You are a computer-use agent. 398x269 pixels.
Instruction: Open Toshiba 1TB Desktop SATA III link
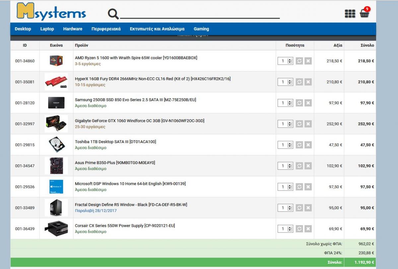pos(115,141)
